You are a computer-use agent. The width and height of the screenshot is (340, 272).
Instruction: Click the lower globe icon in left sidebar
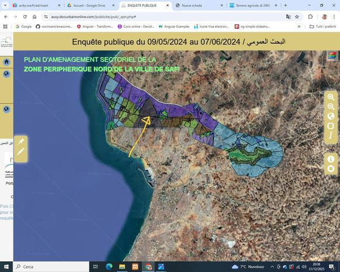6,109
